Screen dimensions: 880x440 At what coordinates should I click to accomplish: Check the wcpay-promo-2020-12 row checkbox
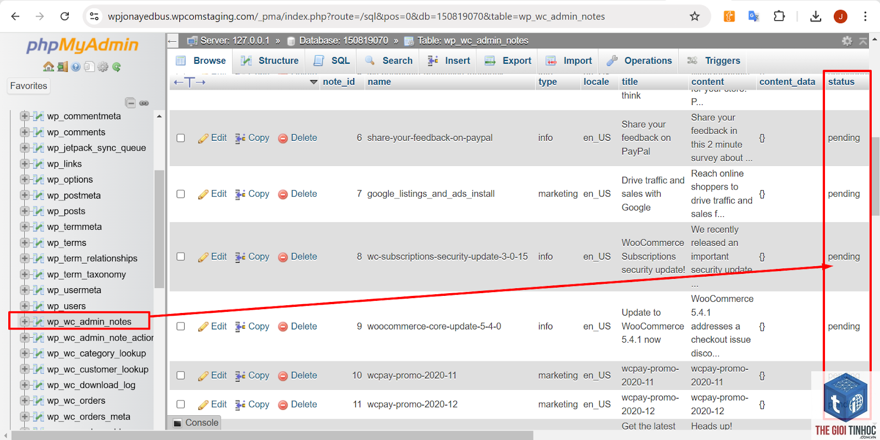coord(180,405)
